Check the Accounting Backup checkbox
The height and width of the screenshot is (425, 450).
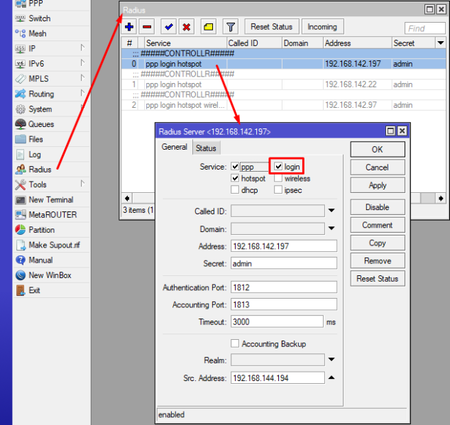click(x=236, y=344)
